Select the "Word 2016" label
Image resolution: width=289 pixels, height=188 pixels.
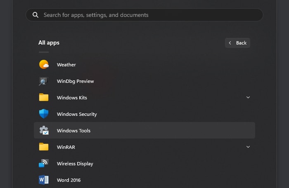click(x=69, y=180)
